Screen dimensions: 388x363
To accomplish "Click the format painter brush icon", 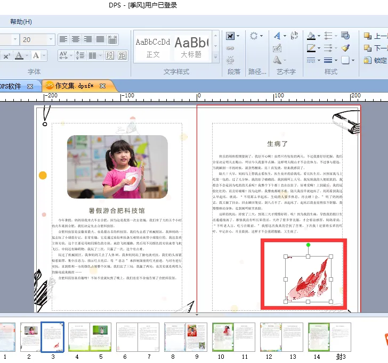I will coord(345,48).
